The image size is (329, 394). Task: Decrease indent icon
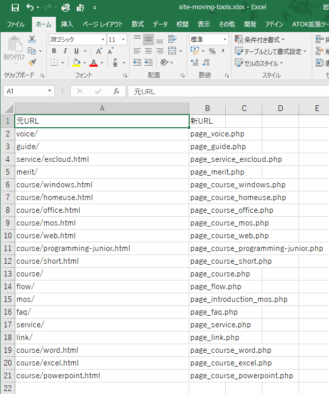[137, 62]
